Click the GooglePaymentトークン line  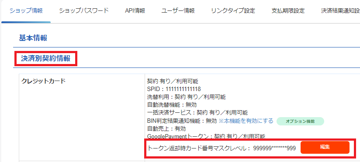[x=206, y=136]
